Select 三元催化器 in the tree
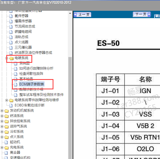Screen dimensions: 160x159 (x=23, y=47)
